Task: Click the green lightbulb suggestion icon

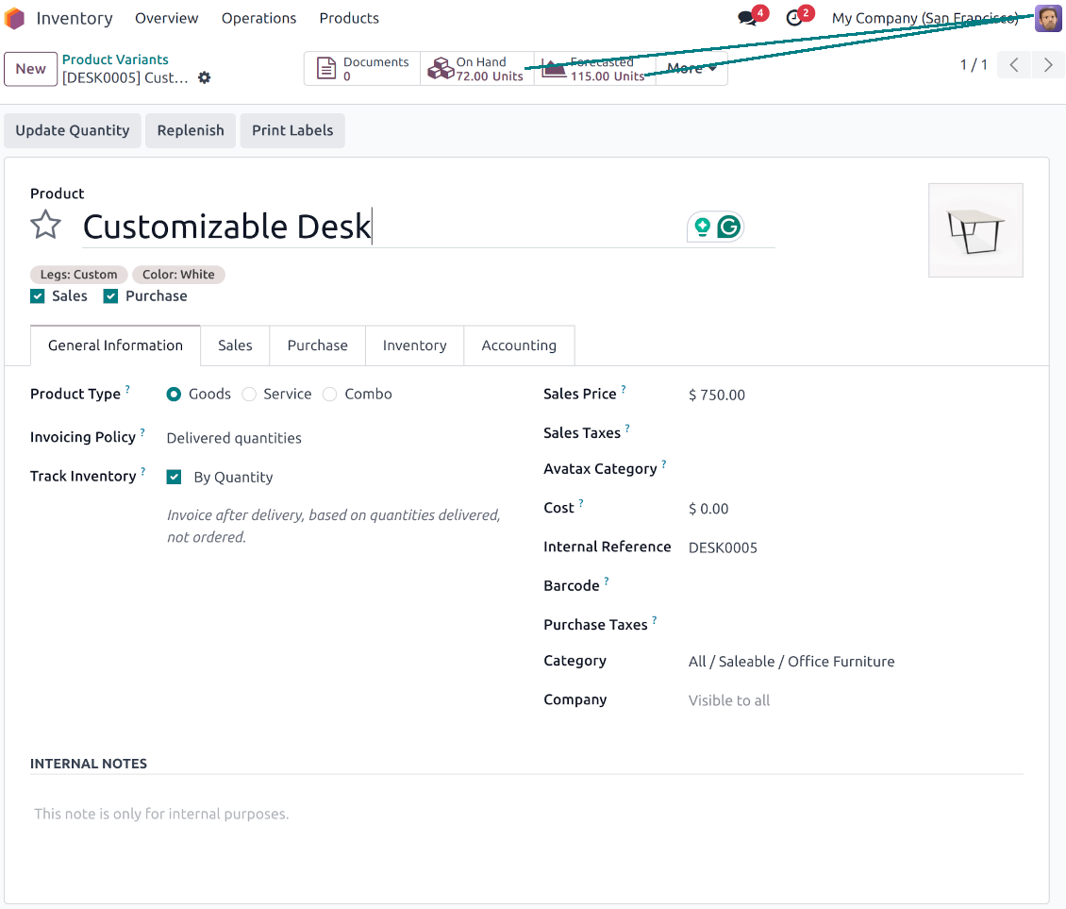Action: coord(702,227)
